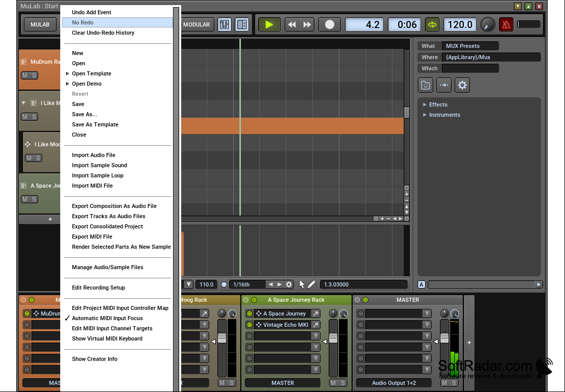Open first empty MASTER rack slot dropdown
565x392 pixels.
coord(427,314)
